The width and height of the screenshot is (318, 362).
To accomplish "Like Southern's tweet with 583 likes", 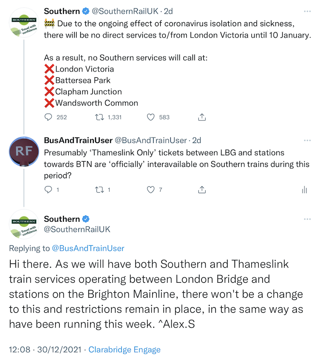I will coord(151,117).
